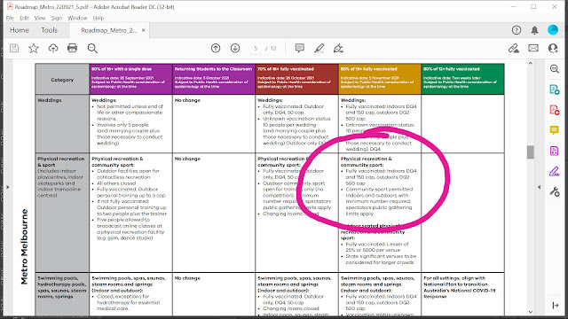
Task: Open the search tool in right pane
Action: [x=554, y=69]
